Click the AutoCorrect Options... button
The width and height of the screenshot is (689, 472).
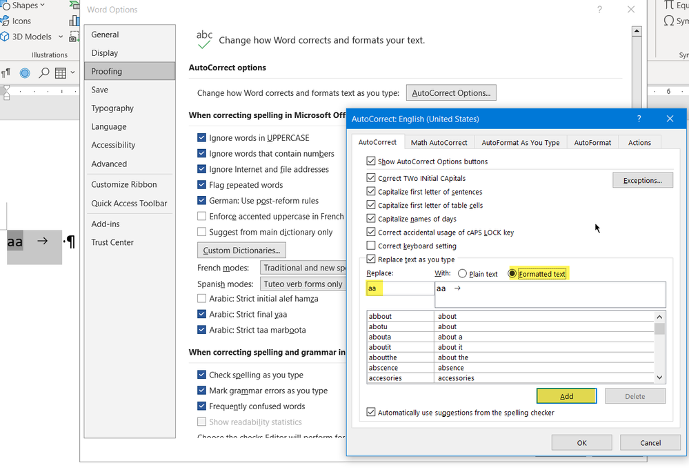pos(451,92)
